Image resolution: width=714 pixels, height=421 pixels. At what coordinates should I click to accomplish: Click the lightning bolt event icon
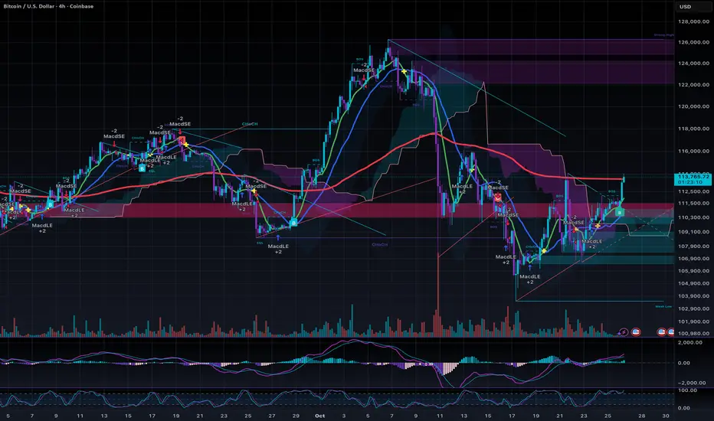[x=623, y=332]
